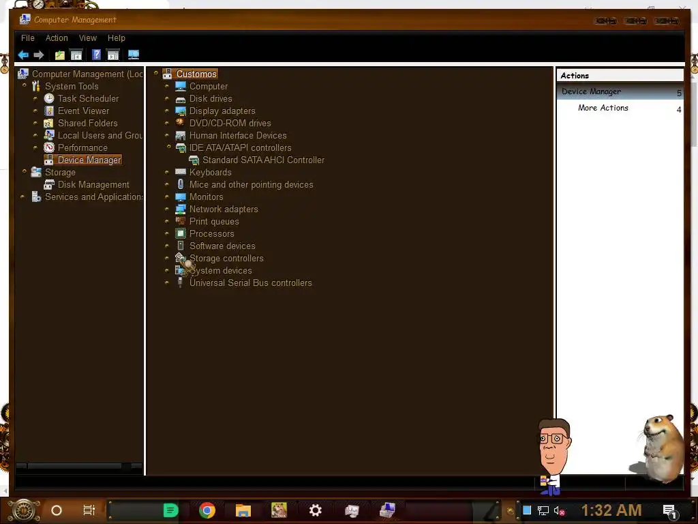698x524 pixels.
Task: Collapse the Storage tree node
Action: (25, 171)
